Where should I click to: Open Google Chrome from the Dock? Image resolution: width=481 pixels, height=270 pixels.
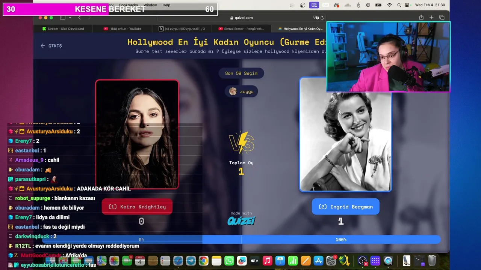(x=203, y=261)
